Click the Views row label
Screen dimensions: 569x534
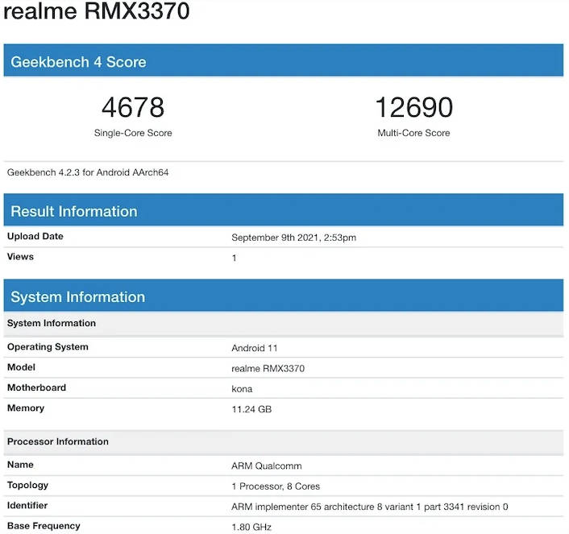21,257
